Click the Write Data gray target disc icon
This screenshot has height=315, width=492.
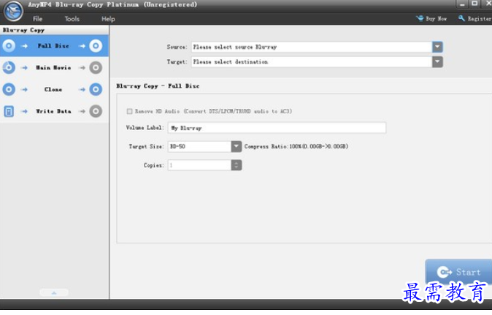(x=96, y=111)
